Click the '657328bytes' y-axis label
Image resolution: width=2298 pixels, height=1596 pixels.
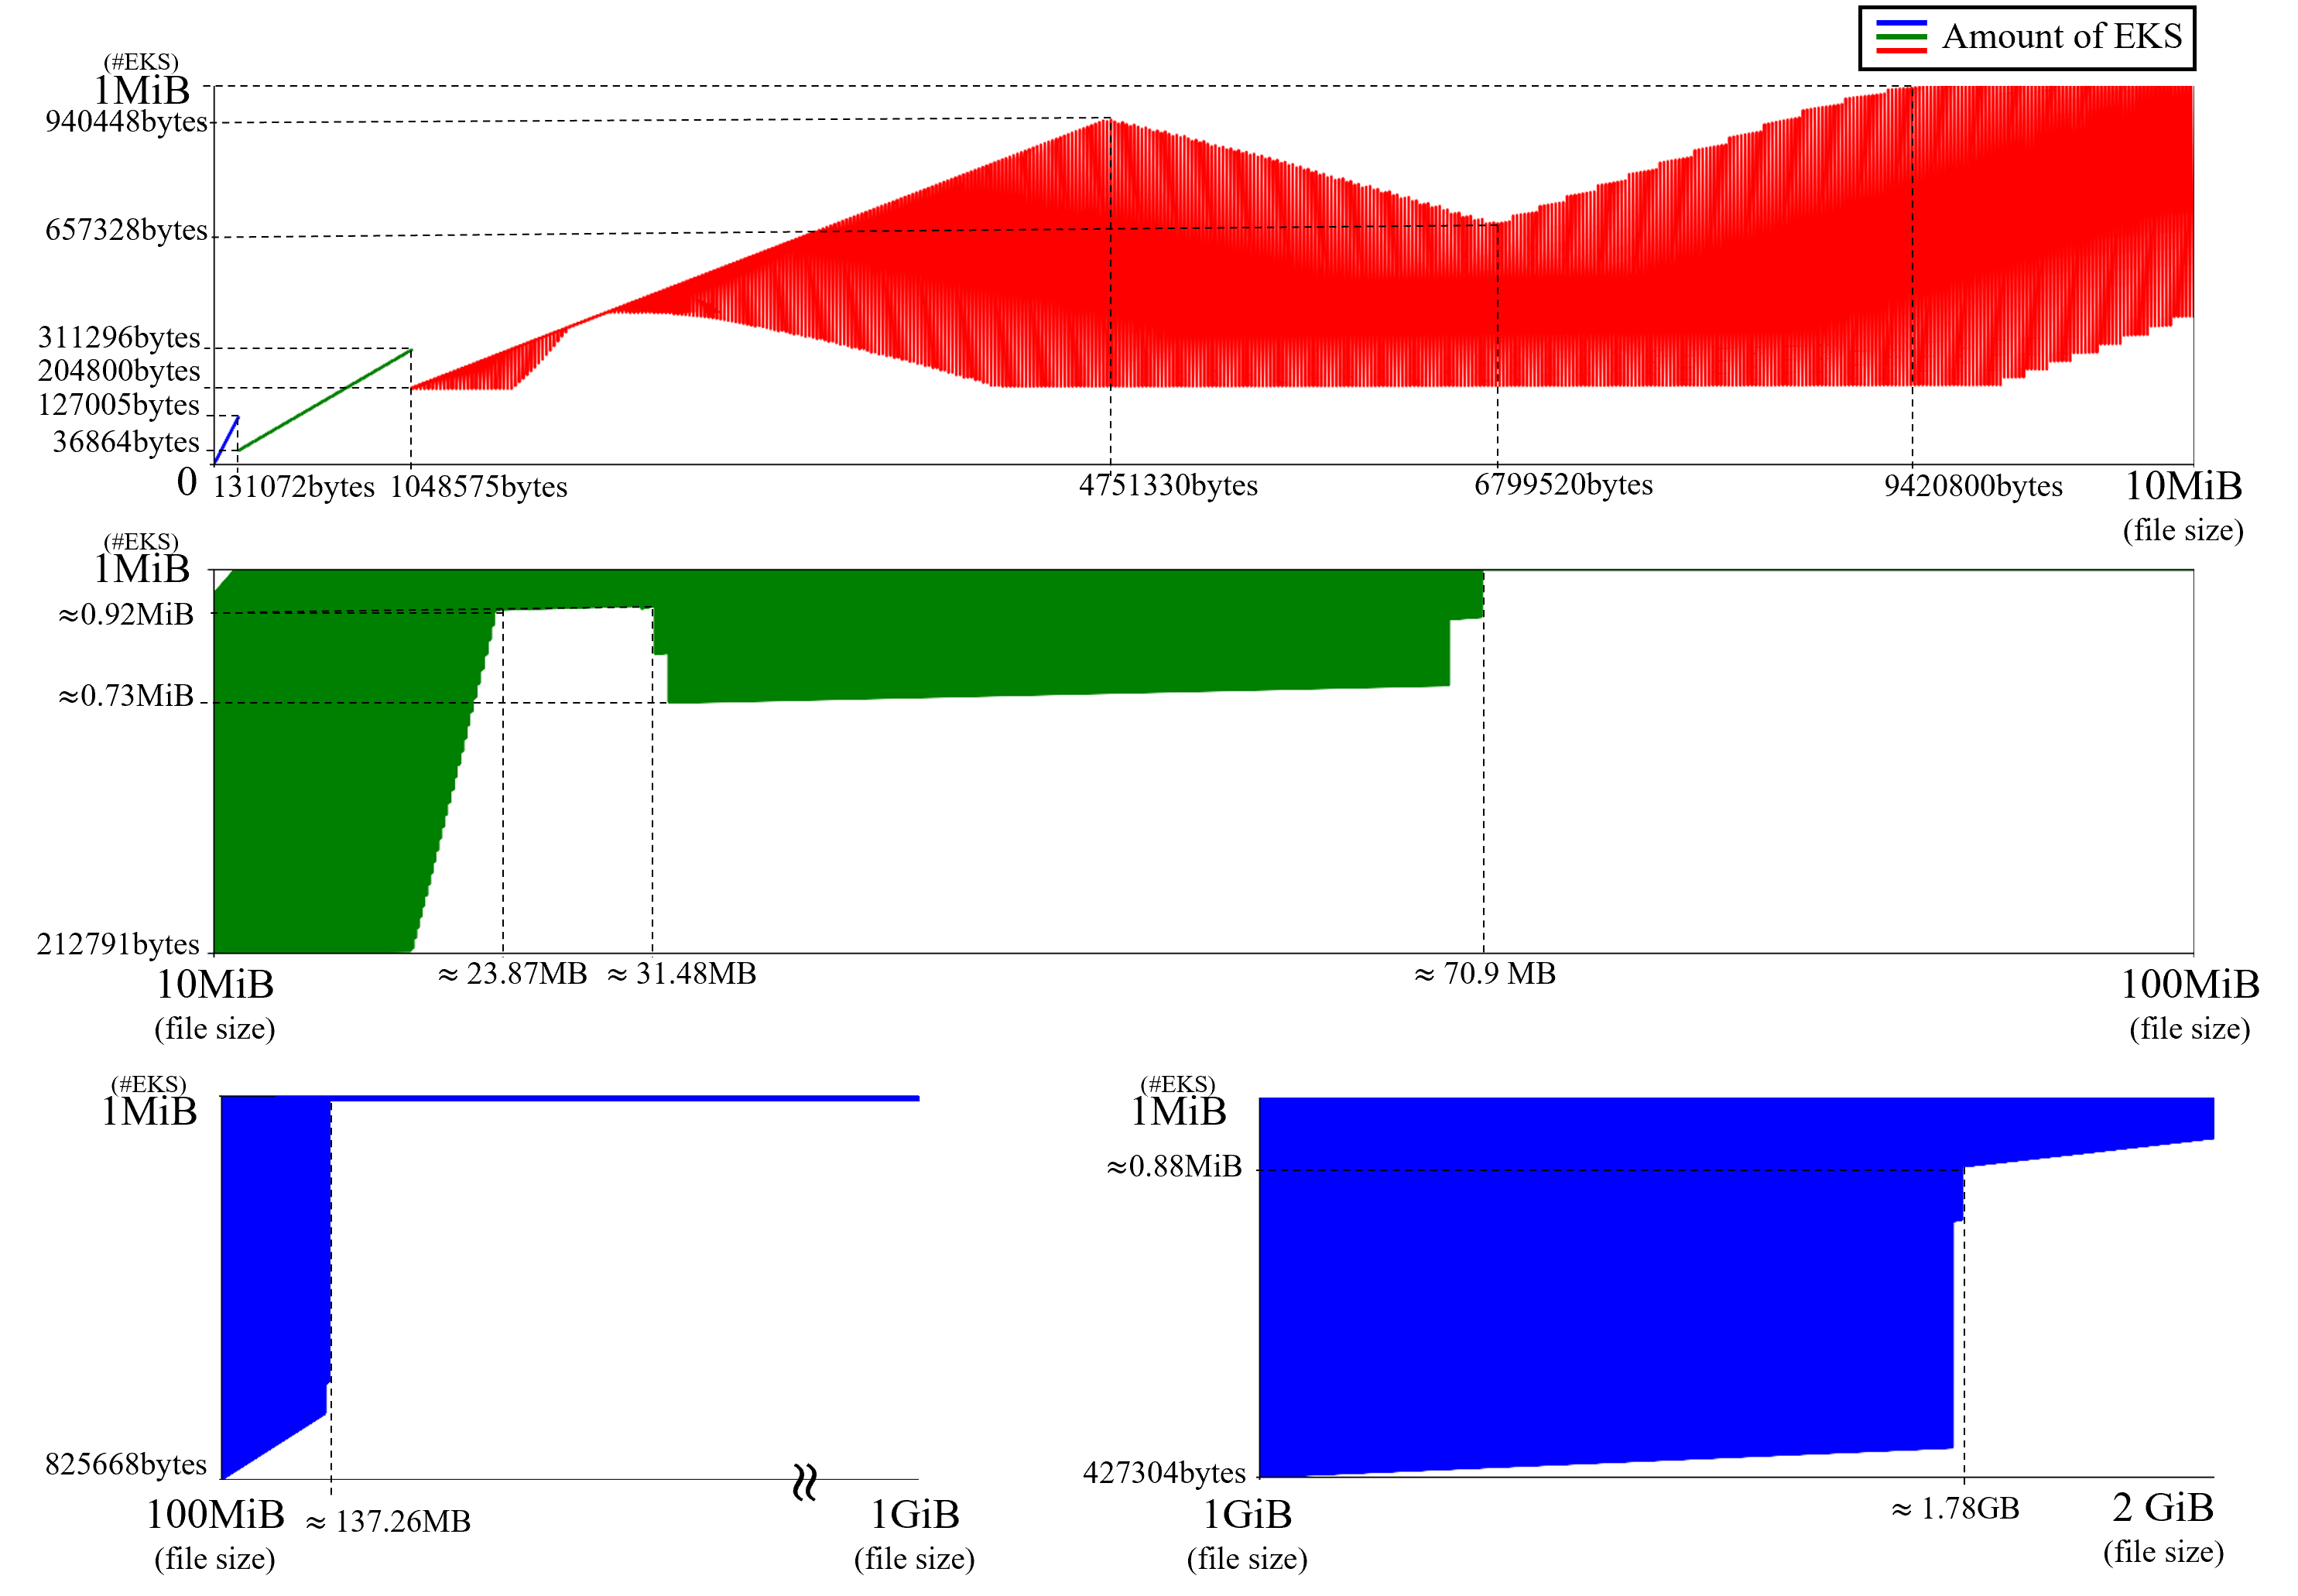(126, 230)
